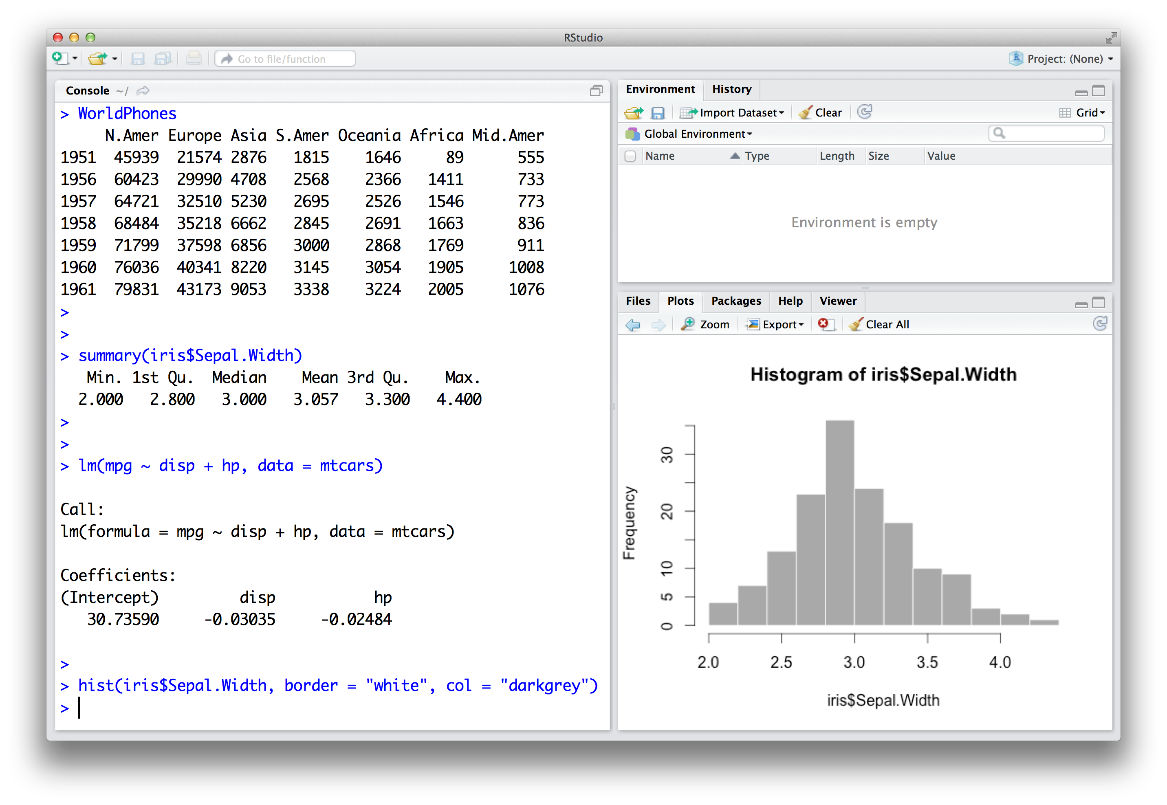The image size is (1167, 805).
Task: Maximize the Console pane
Action: (x=597, y=91)
